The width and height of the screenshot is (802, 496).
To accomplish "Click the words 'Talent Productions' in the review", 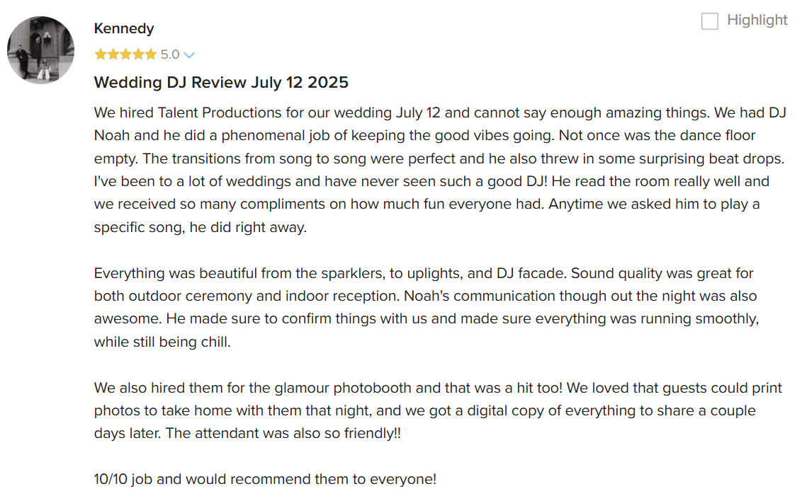I will [220, 113].
